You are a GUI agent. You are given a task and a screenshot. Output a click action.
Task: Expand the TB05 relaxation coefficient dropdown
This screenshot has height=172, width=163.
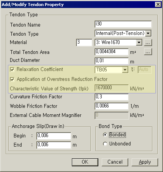pyautogui.click(x=125, y=70)
